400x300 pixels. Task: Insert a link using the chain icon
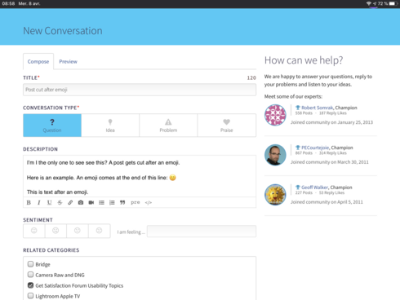(70, 202)
